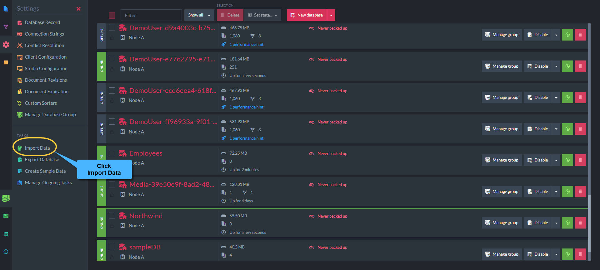This screenshot has height=270, width=600.
Task: Check the DemoUser-ff96933a database checkbox
Action: tap(112, 122)
